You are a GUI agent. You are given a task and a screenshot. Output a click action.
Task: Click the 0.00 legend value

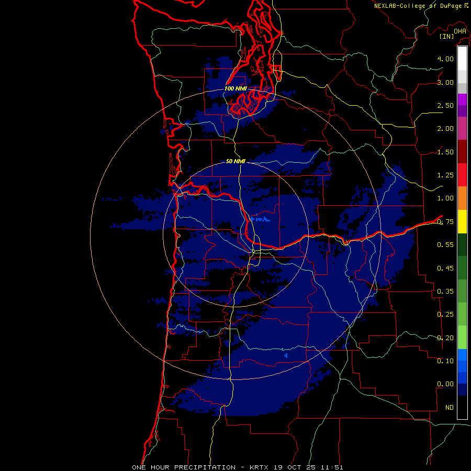(445, 384)
